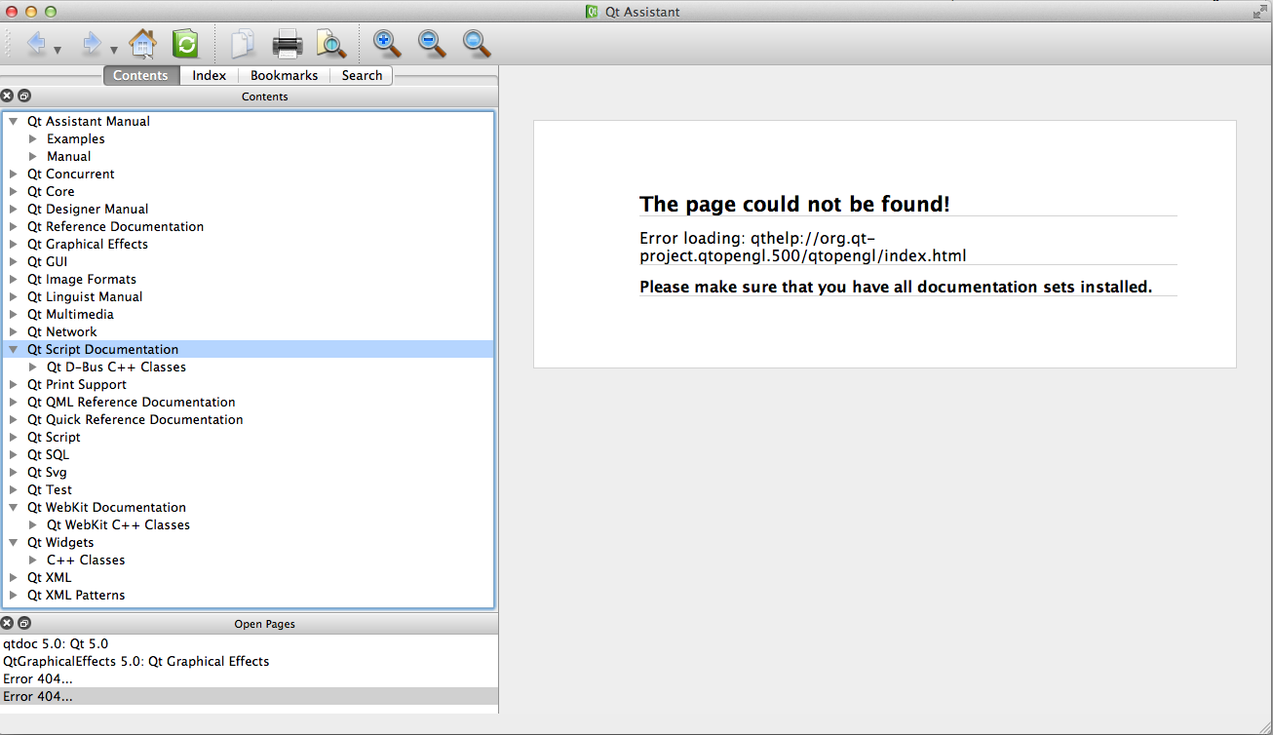Float the Open Pages dock panel
Viewport: 1273px width, 735px height.
coord(24,624)
